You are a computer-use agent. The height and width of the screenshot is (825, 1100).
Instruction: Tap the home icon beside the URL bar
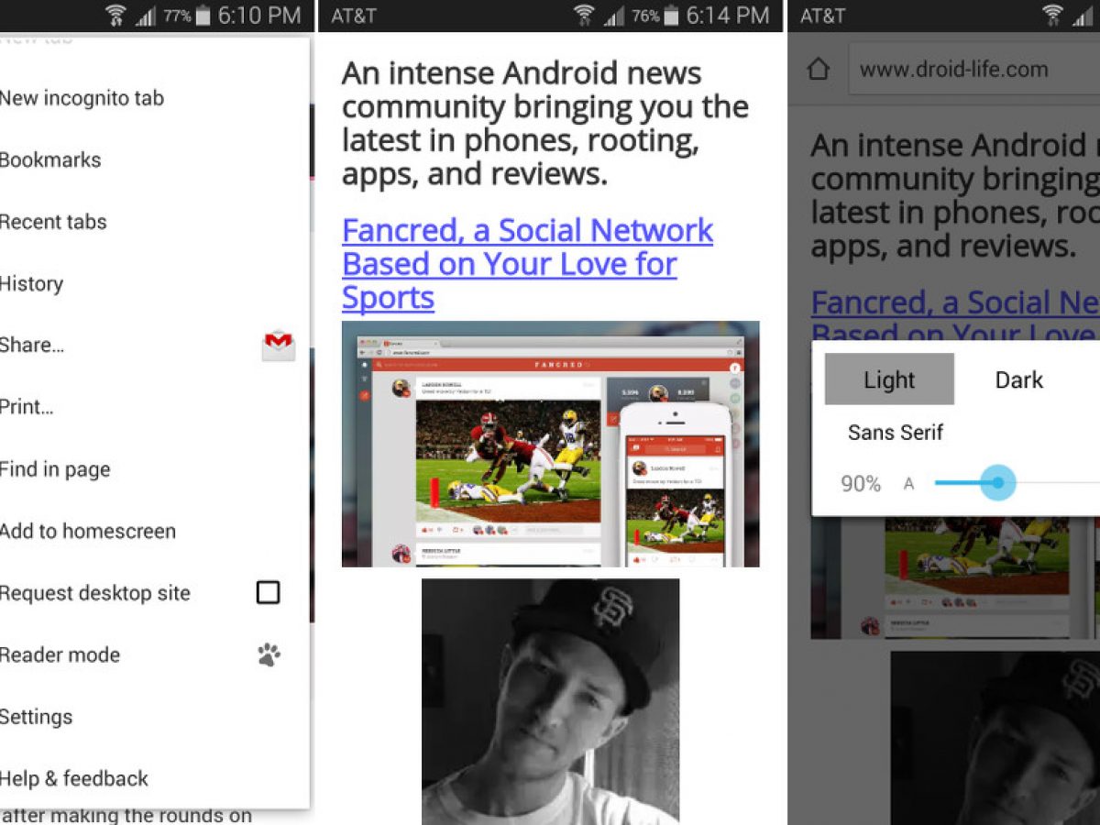click(x=818, y=70)
